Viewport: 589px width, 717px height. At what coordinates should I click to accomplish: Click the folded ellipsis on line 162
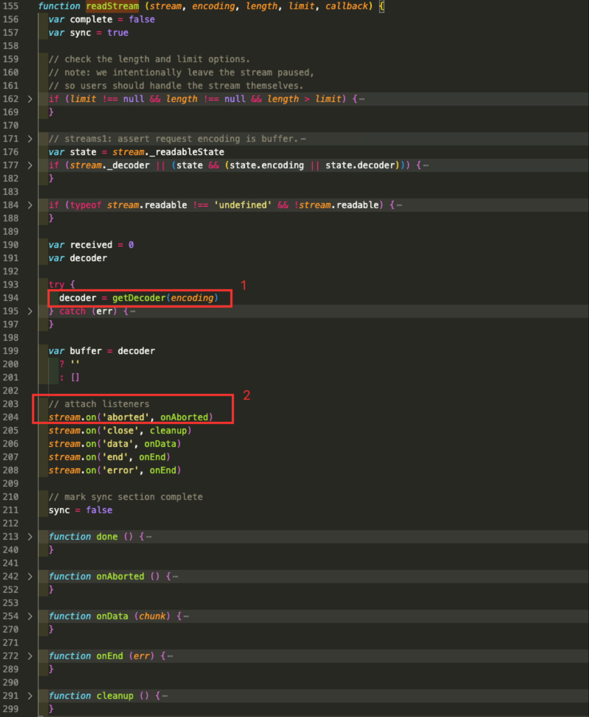[x=362, y=99]
